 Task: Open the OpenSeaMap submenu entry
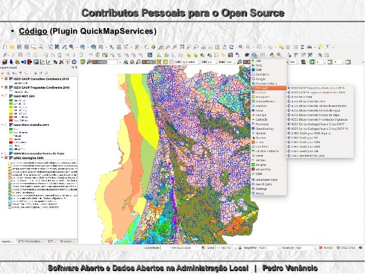coord(269,129)
